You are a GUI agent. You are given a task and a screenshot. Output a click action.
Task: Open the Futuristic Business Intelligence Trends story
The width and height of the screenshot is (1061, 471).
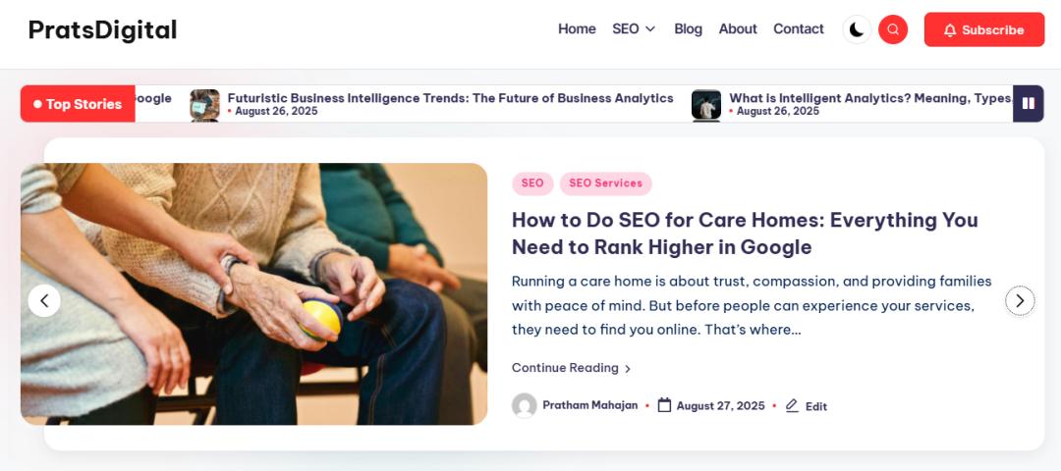(450, 98)
